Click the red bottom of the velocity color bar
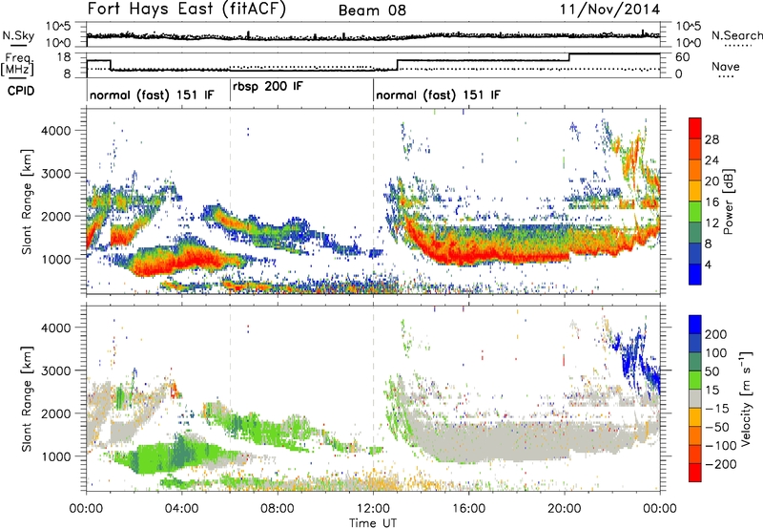The width and height of the screenshot is (763, 529). [695, 473]
